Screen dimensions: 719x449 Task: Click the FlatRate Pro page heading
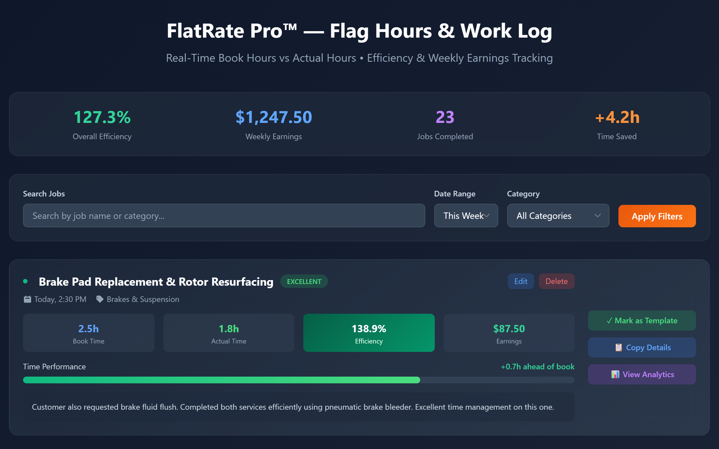pos(359,31)
